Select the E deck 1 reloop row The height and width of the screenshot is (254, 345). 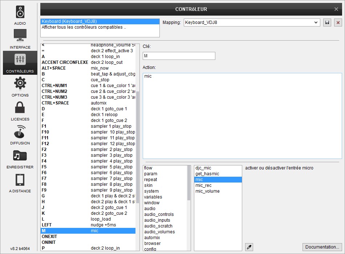[88, 115]
